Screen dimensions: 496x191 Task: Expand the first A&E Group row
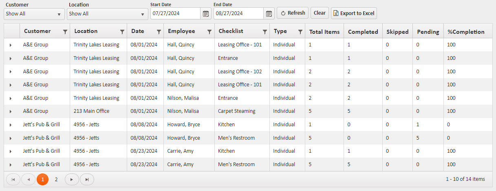click(11, 45)
